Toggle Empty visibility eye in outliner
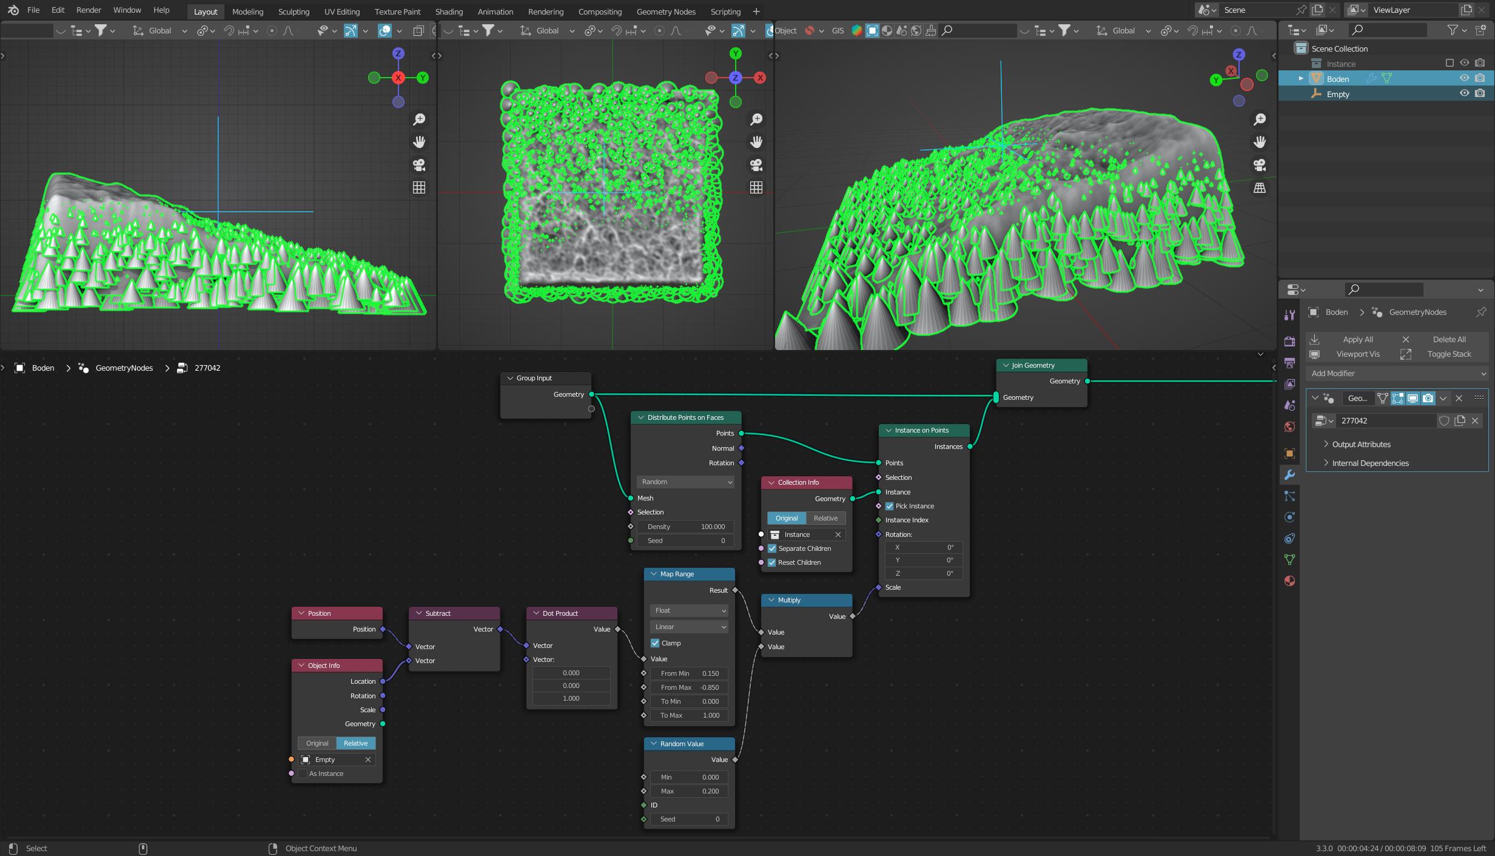 tap(1464, 93)
